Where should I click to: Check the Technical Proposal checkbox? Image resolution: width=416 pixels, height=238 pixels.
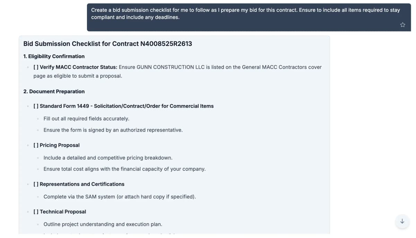[x=35, y=211]
